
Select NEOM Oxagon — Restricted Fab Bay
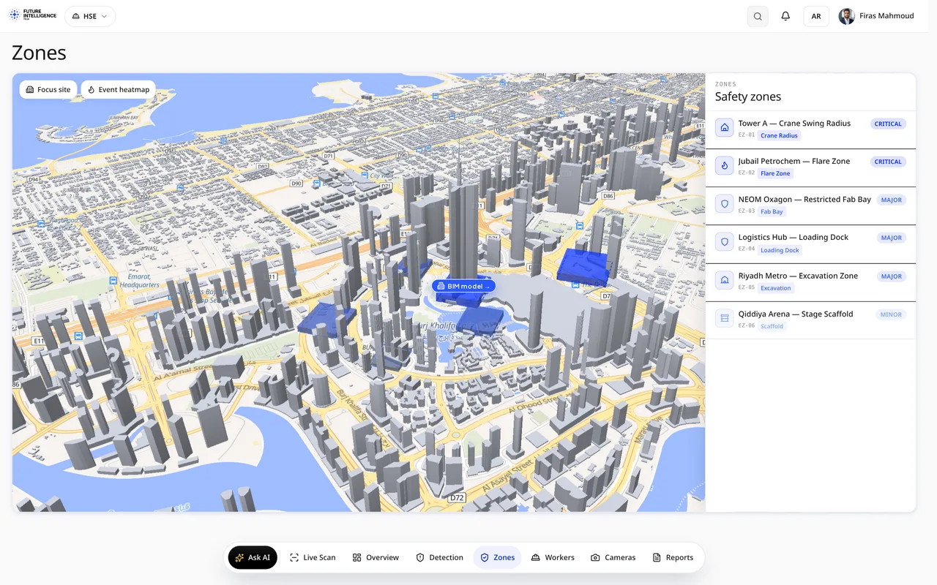(810, 206)
